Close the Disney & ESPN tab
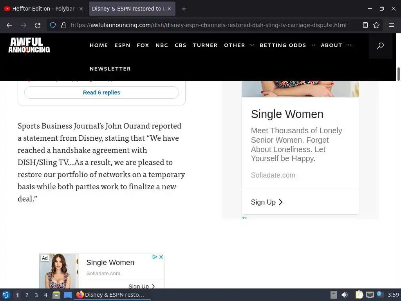This screenshot has height=301, width=401. [x=169, y=9]
